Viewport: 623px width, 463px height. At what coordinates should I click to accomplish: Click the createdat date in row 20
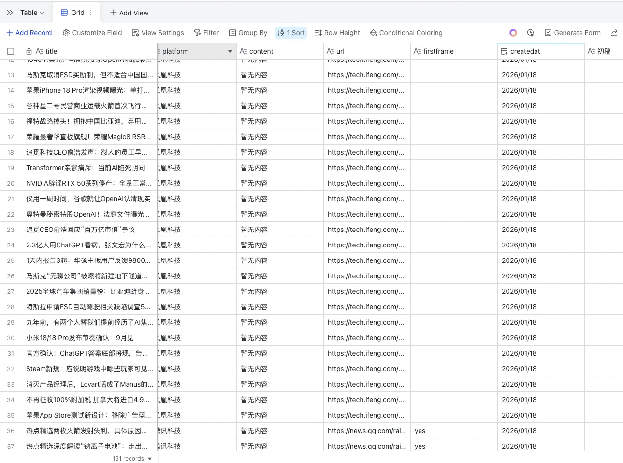click(x=519, y=183)
